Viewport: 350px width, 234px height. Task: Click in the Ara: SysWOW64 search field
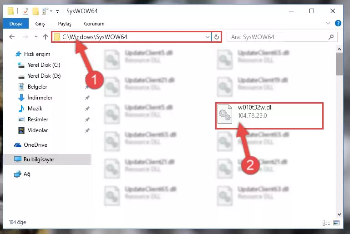279,37
